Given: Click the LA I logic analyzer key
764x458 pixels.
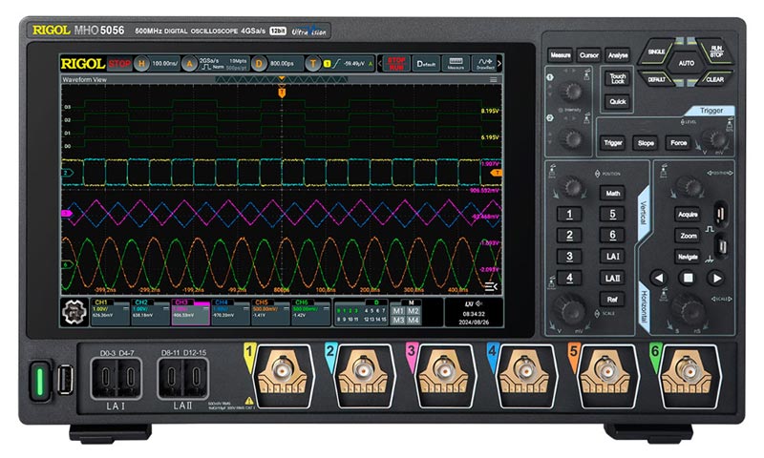Looking at the screenshot, I should (x=612, y=257).
